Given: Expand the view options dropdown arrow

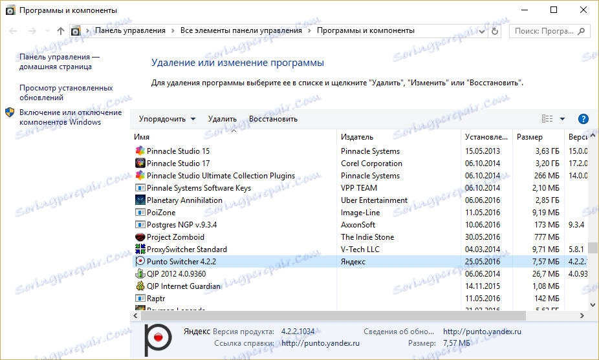Looking at the screenshot, I should click(x=562, y=119).
